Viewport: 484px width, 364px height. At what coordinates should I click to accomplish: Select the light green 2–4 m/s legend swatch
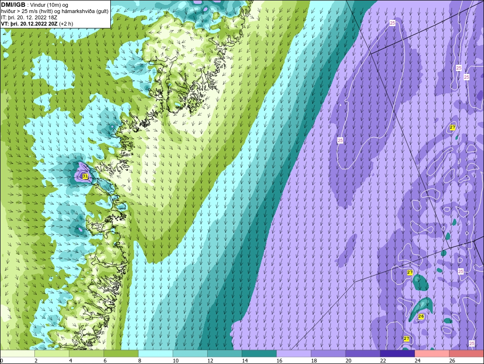pos(52,353)
